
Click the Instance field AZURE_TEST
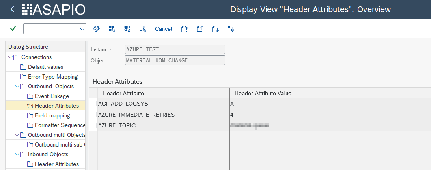coord(175,49)
